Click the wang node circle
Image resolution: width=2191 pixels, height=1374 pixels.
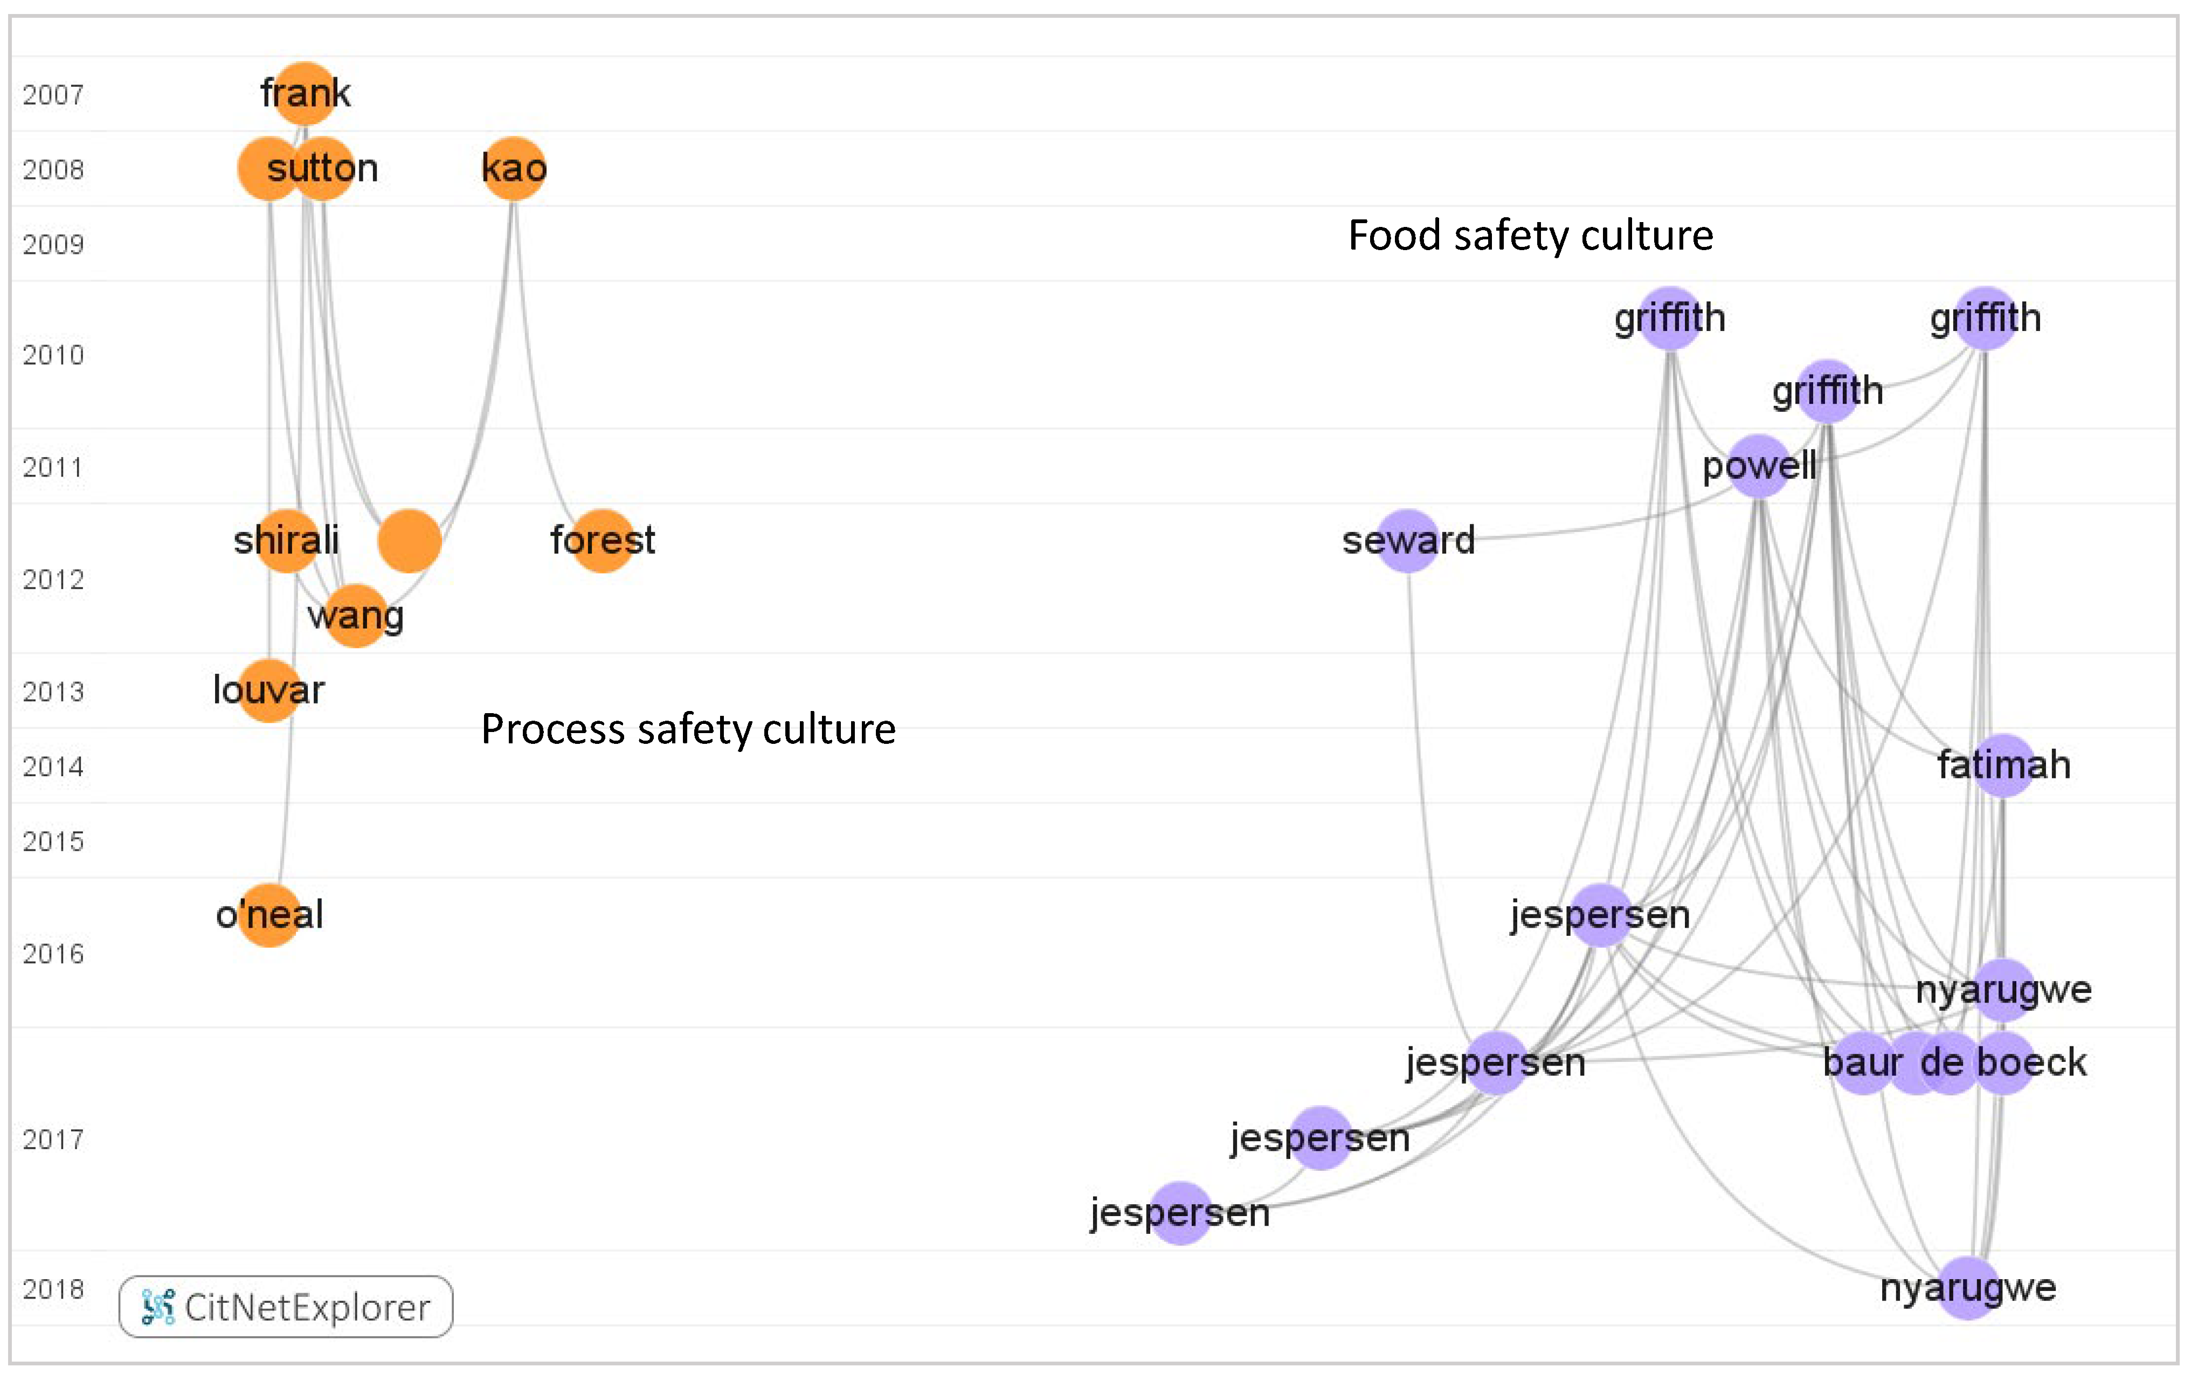tap(356, 616)
